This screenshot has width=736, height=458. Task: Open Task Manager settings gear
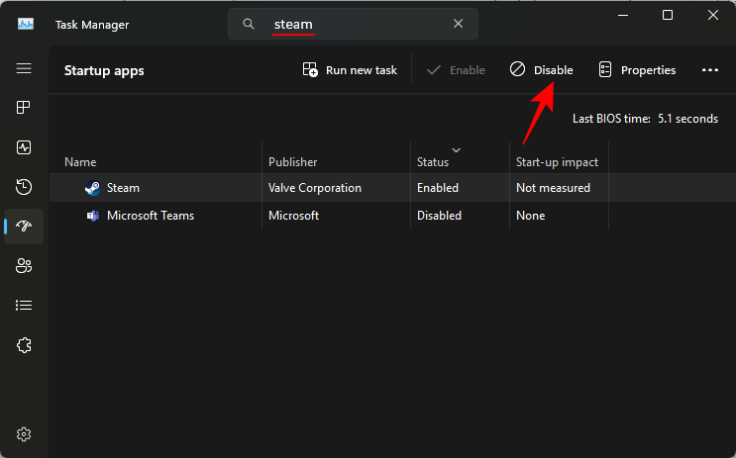[x=24, y=434]
